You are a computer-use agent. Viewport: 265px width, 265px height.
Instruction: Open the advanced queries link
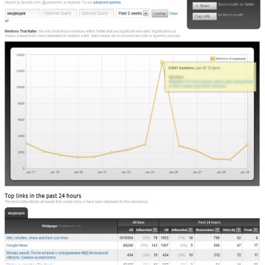click(x=107, y=3)
